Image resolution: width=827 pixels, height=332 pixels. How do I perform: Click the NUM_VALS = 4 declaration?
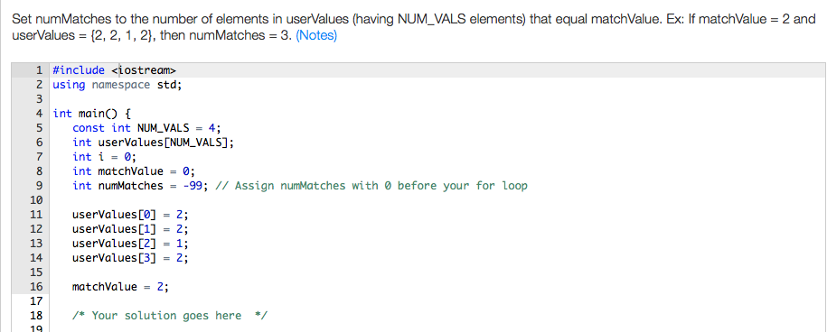[147, 128]
